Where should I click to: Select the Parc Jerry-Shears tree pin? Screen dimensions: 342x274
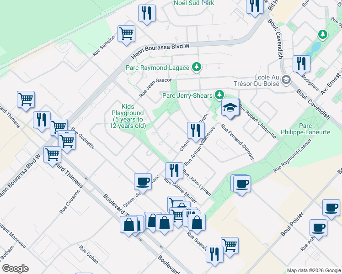pos(219,95)
